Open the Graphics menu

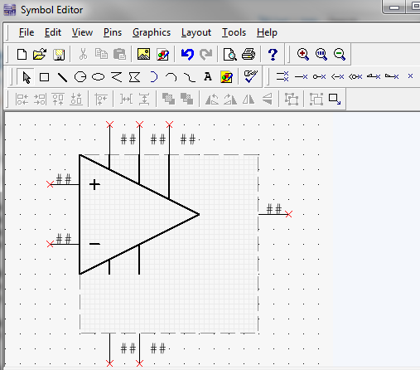pyautogui.click(x=152, y=32)
